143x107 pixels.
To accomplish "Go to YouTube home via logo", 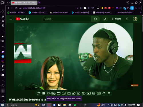I will click(x=22, y=19).
